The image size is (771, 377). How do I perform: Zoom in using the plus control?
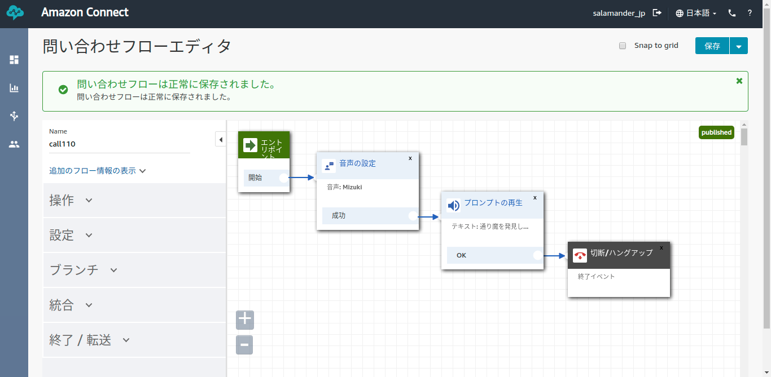[244, 320]
